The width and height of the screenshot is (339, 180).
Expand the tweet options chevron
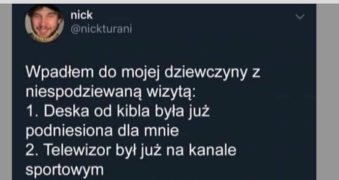click(300, 17)
